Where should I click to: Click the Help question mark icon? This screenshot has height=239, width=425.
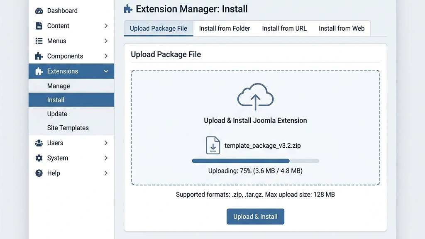[39, 173]
